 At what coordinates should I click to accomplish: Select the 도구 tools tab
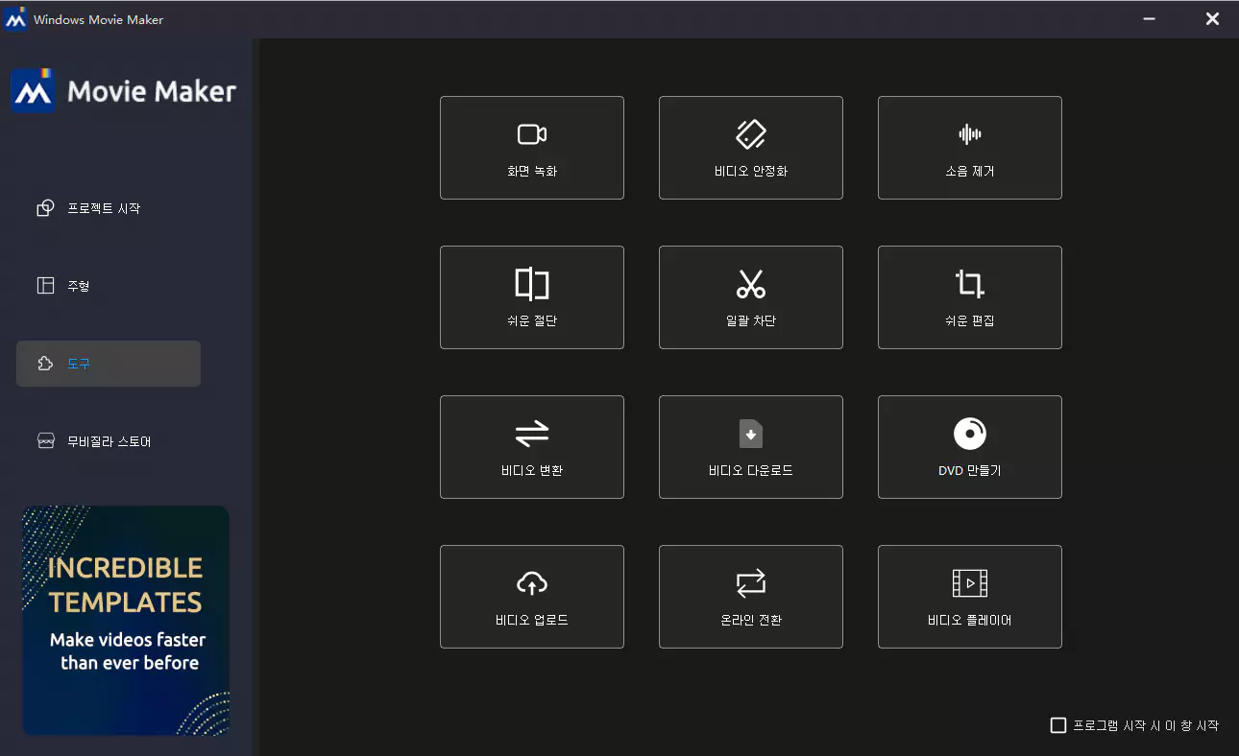(109, 364)
